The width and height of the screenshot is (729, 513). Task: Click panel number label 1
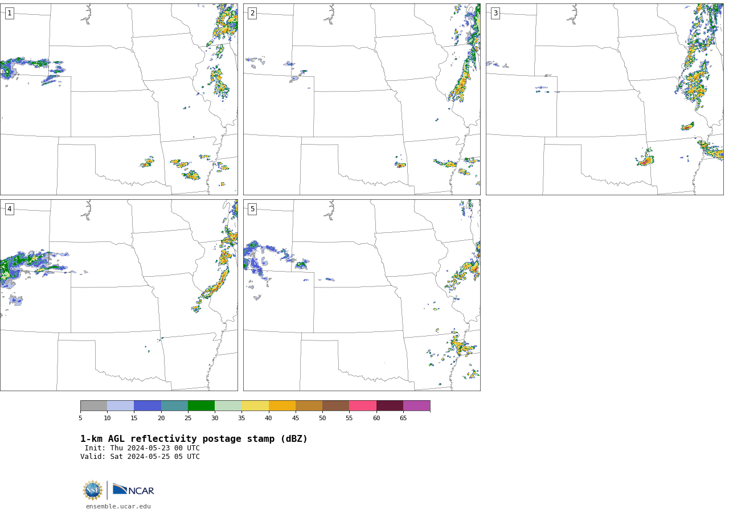pos(9,13)
